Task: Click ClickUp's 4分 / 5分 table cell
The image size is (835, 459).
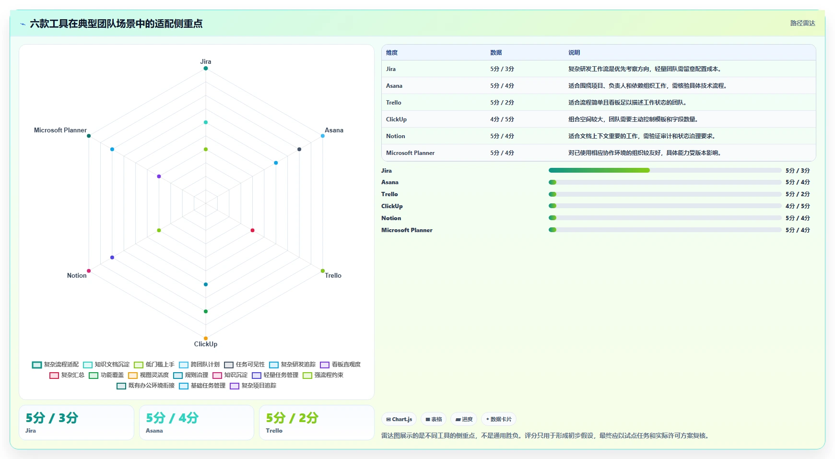Action: click(x=502, y=119)
